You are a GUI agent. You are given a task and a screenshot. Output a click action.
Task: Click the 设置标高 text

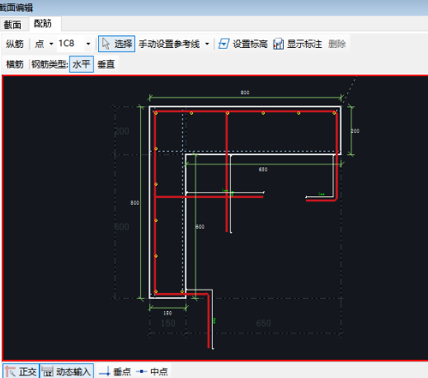click(250, 44)
